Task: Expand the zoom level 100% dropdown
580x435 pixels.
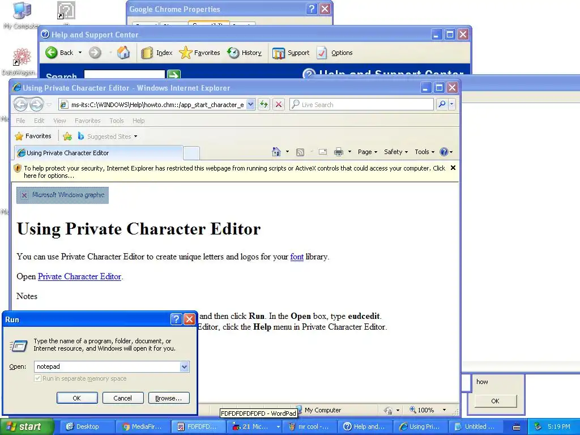Action: click(x=444, y=410)
